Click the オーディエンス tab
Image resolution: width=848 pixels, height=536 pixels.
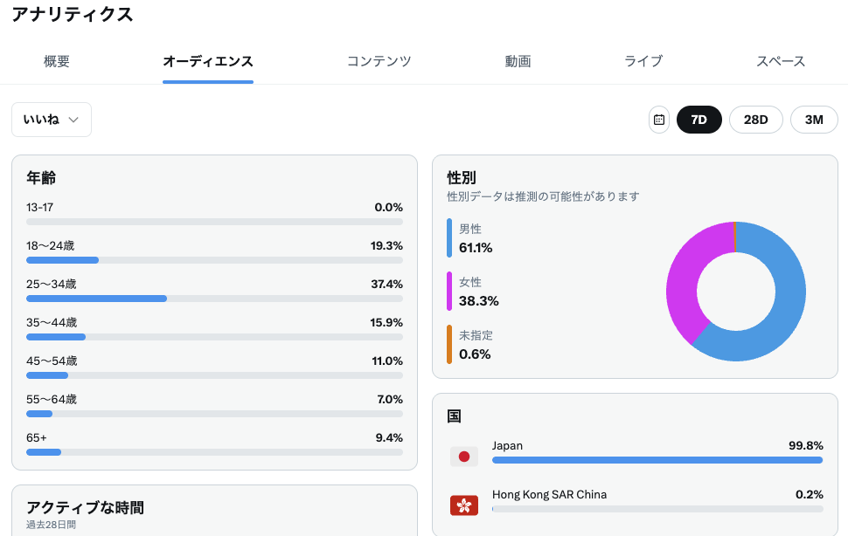(x=208, y=61)
